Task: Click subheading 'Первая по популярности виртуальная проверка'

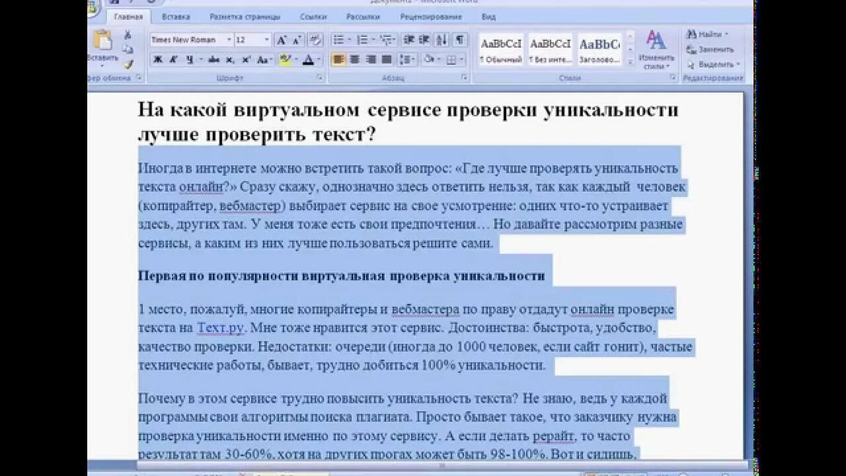Action: click(341, 276)
